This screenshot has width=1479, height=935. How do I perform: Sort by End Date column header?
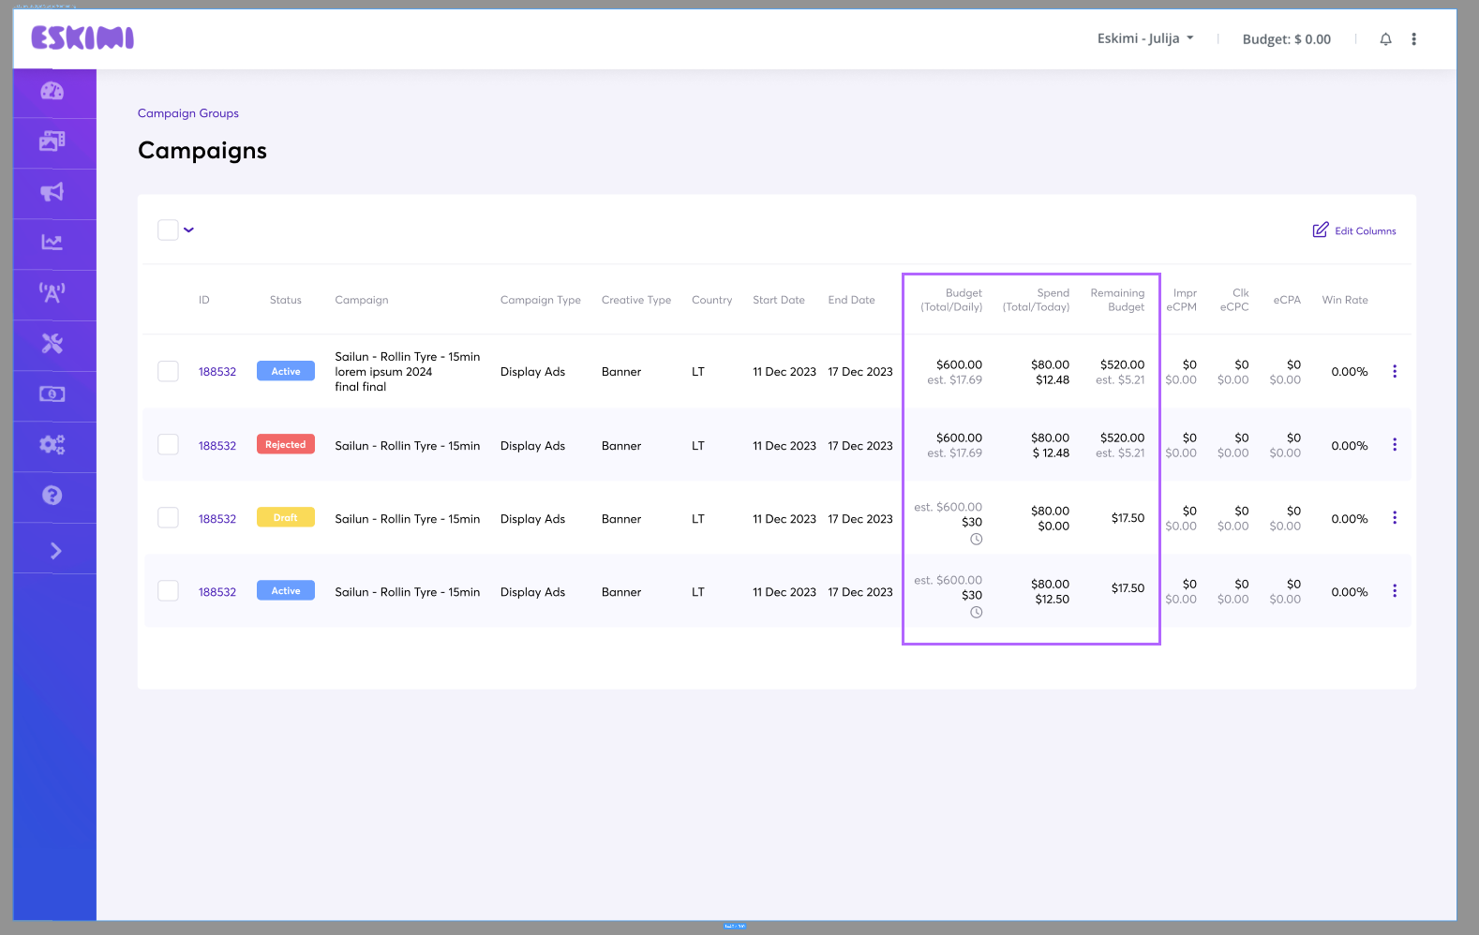tap(852, 300)
